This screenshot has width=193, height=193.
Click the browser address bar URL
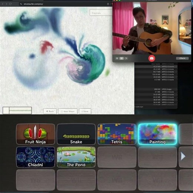pyautogui.click(x=33, y=4)
